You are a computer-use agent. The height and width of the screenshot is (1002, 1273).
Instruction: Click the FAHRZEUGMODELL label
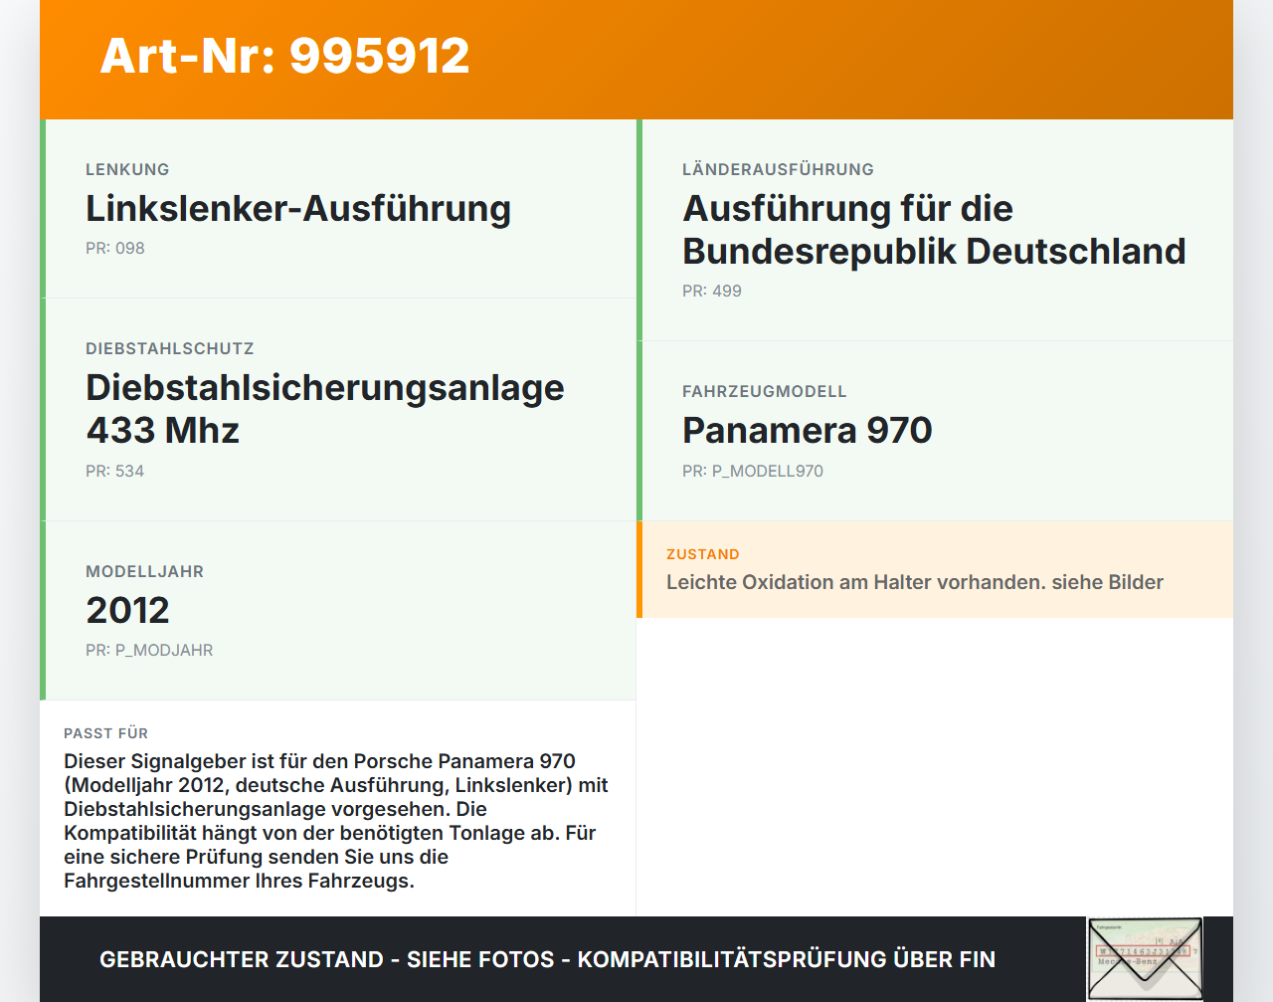point(765,391)
